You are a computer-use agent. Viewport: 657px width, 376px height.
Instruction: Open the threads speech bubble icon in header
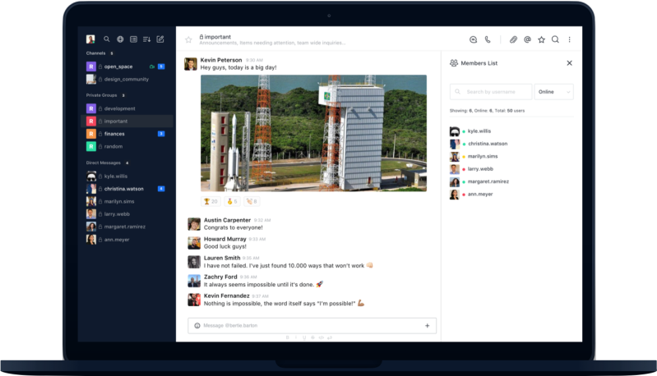pyautogui.click(x=474, y=39)
